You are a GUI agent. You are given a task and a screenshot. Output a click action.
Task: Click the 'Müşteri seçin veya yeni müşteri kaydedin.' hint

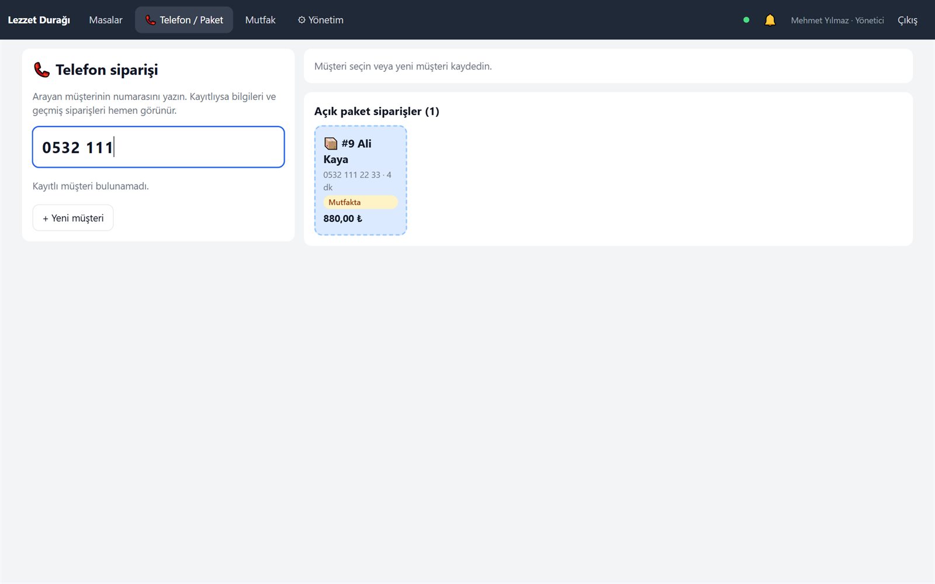click(403, 66)
